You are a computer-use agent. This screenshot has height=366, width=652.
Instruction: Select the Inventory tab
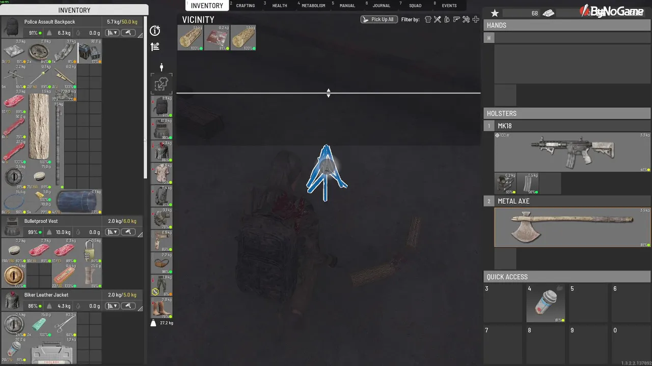pos(207,6)
